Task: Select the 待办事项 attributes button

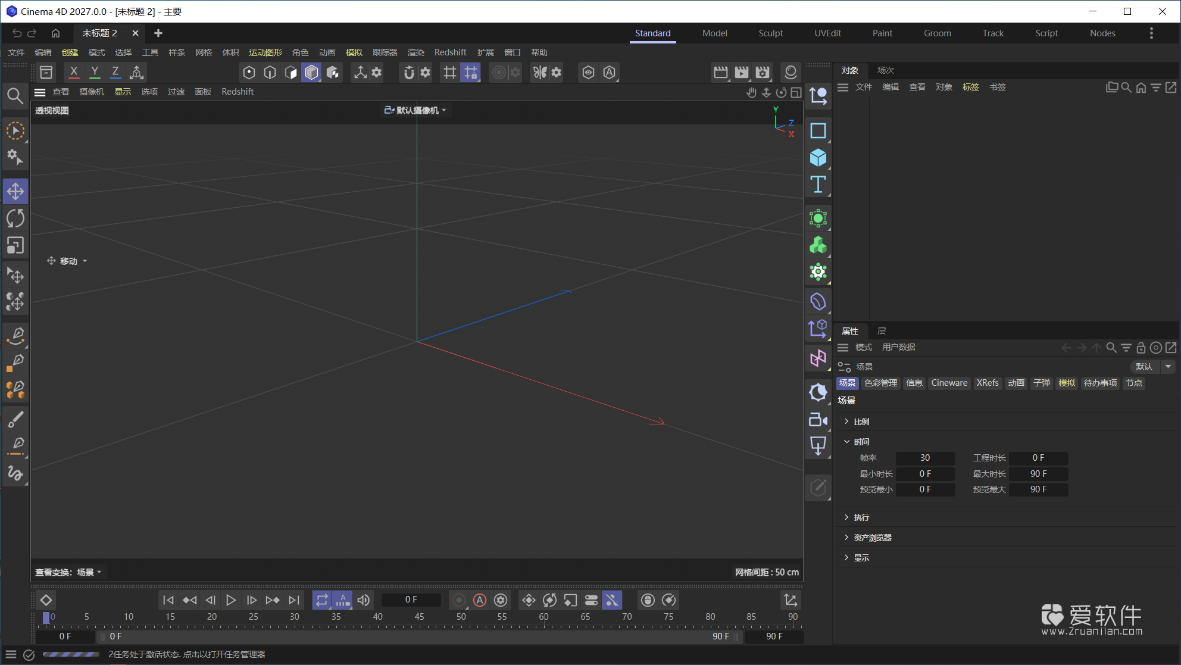Action: tap(1100, 383)
